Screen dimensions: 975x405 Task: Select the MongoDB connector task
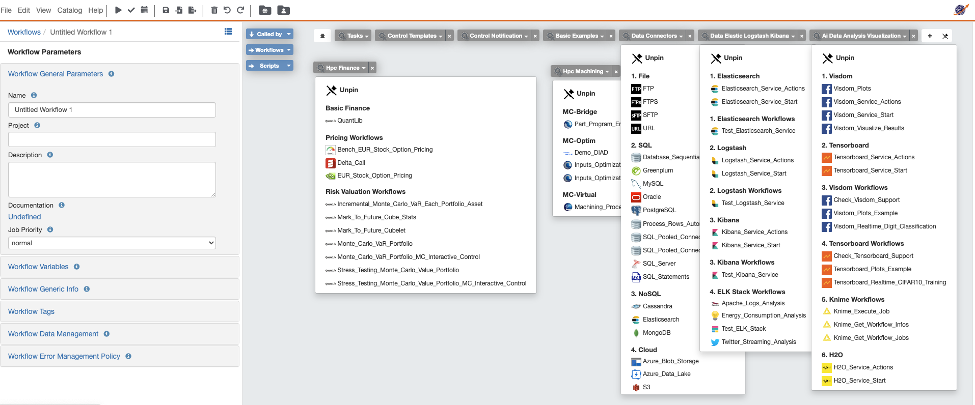[x=651, y=333]
